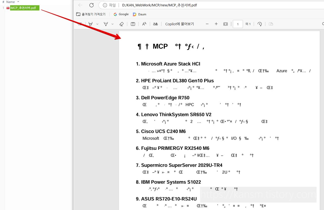Image resolution: width=324 pixels, height=210 pixels.
Task: Open the Google bookmark
Action: tap(121, 14)
